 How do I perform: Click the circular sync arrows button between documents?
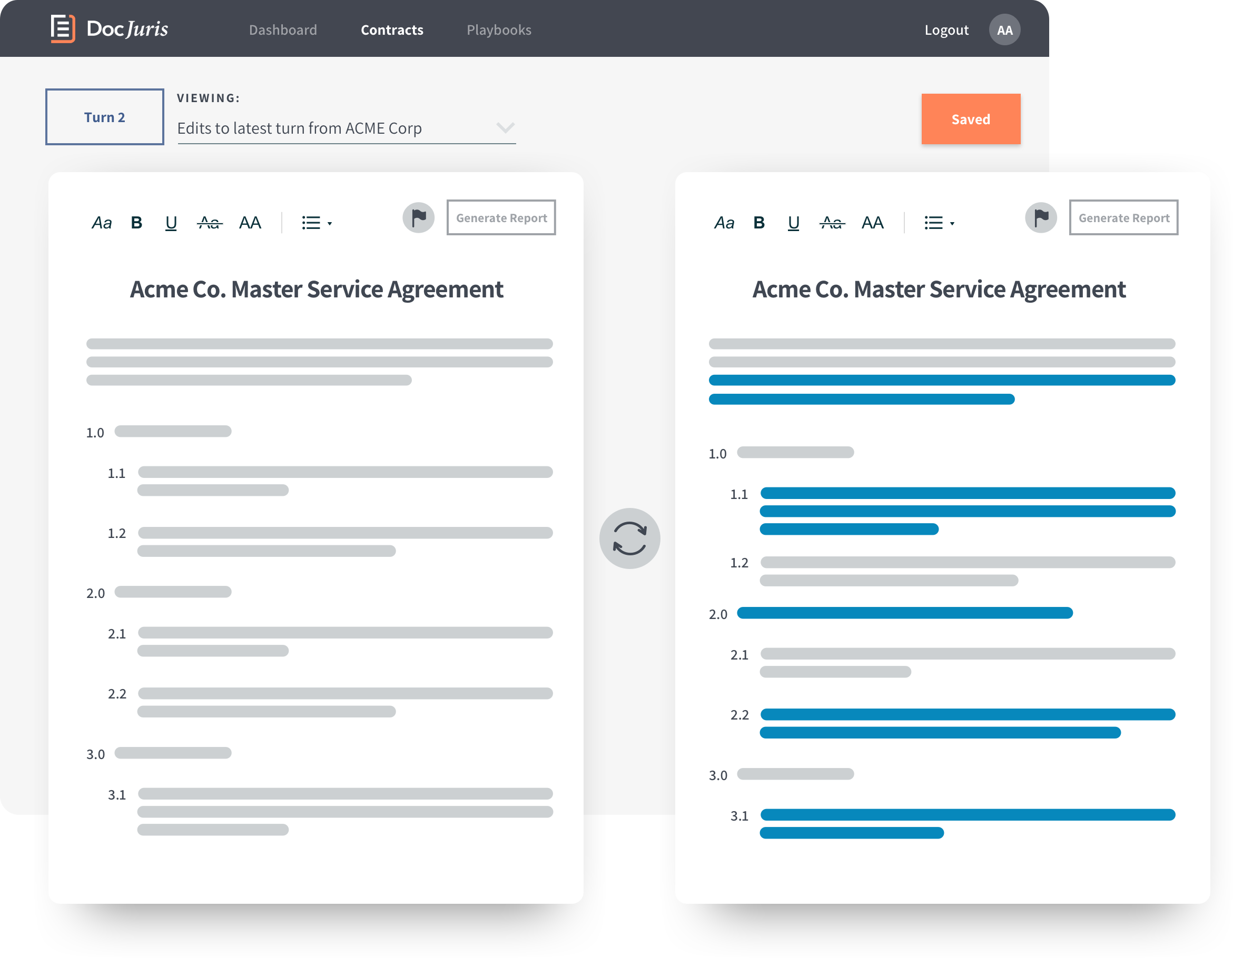coord(630,538)
